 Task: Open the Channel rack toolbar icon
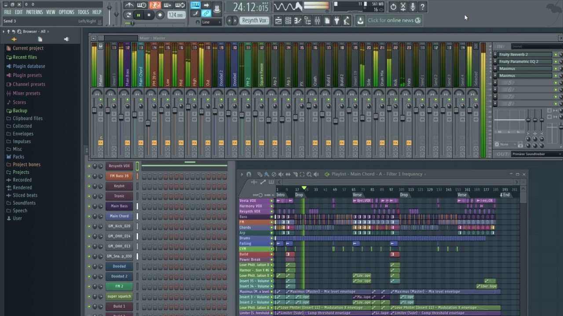point(288,20)
